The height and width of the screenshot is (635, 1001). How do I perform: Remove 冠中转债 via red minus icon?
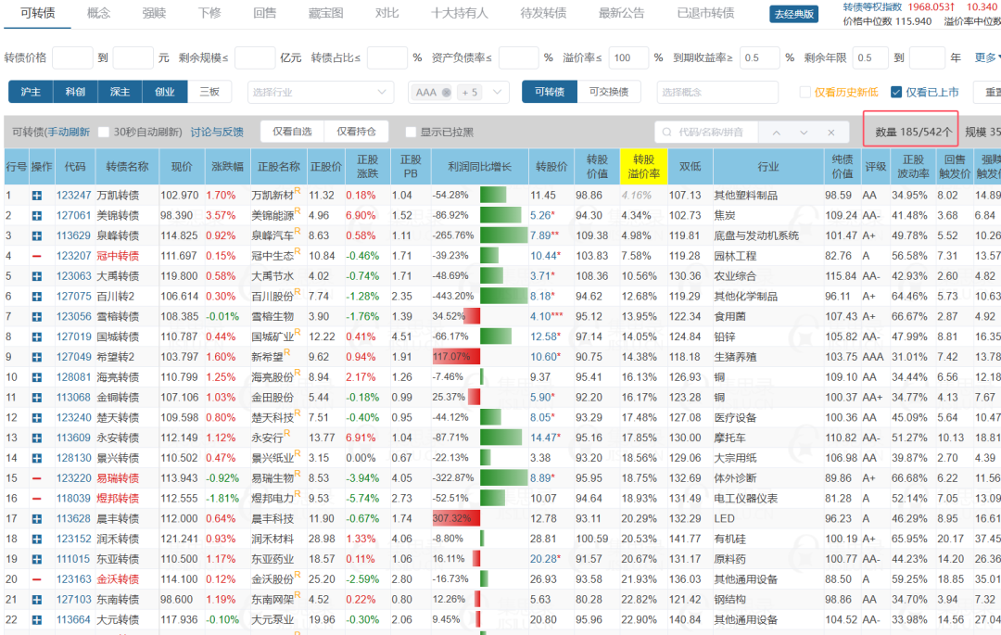pyautogui.click(x=37, y=256)
